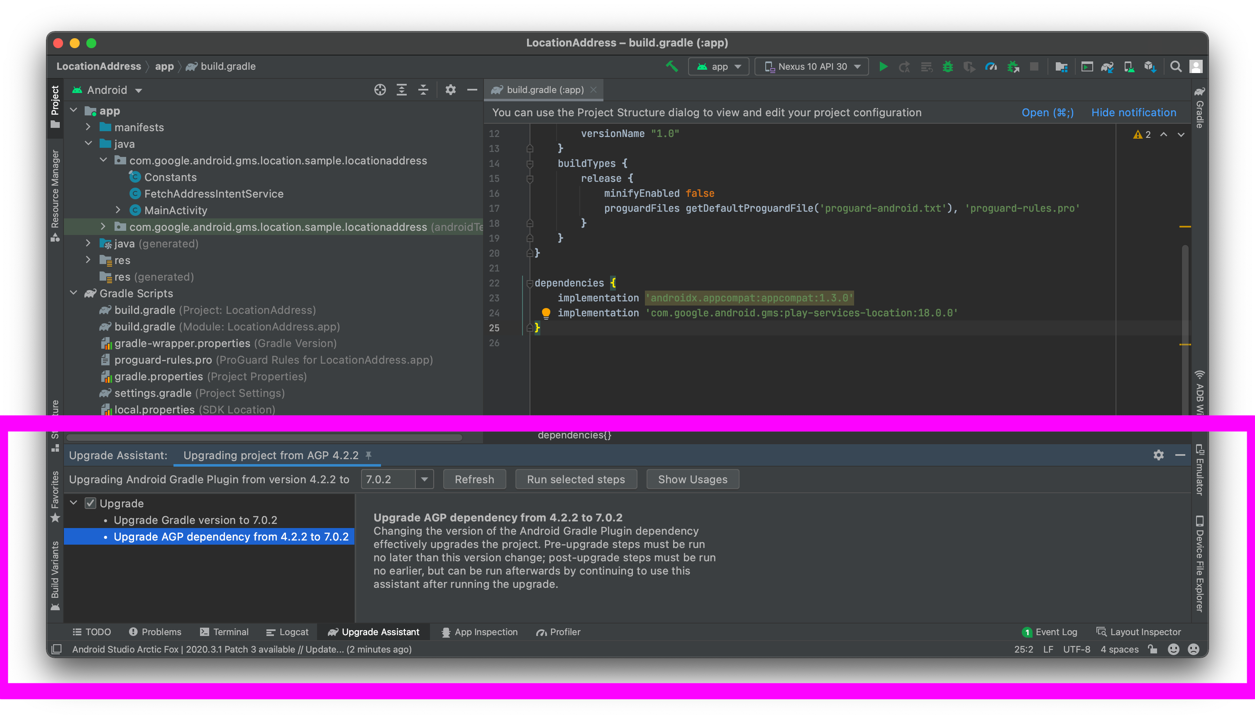Click the Hide notification link

point(1133,112)
